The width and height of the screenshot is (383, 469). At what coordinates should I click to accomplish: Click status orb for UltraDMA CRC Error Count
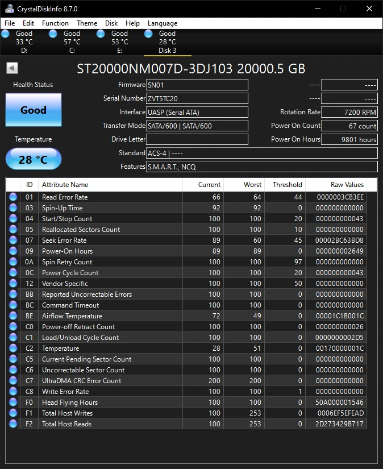(13, 380)
